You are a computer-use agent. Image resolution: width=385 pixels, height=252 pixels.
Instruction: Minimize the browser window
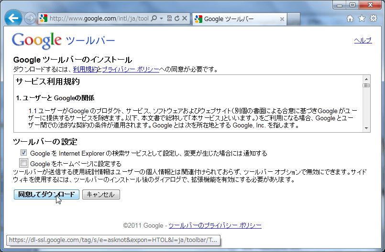tap(340, 5)
